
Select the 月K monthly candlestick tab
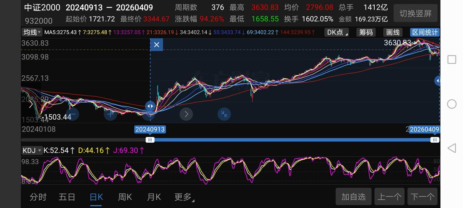pyautogui.click(x=154, y=197)
